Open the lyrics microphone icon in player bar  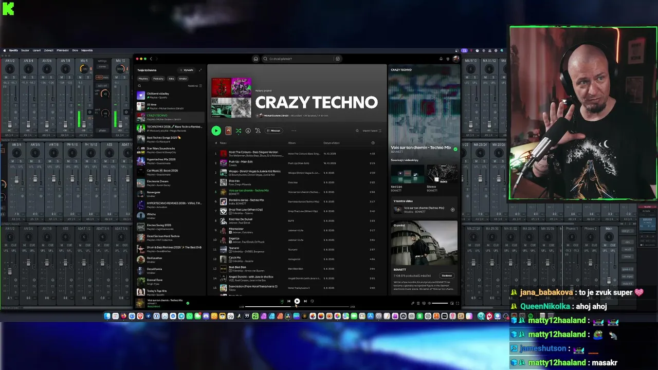(412, 303)
